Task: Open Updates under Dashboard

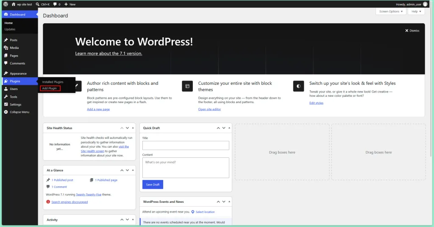Action: pyautogui.click(x=10, y=29)
